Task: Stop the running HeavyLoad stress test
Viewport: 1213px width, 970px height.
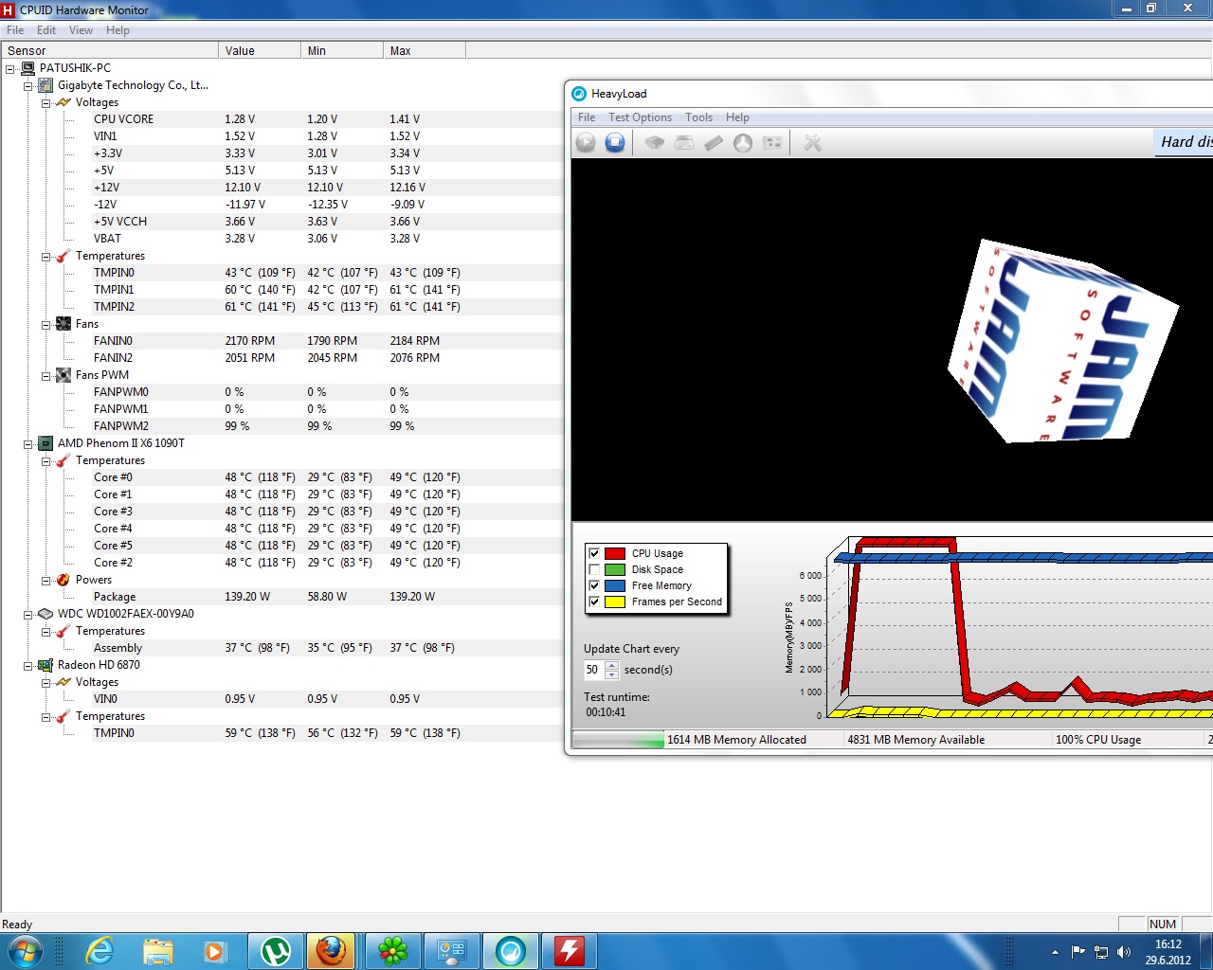Action: click(x=615, y=143)
